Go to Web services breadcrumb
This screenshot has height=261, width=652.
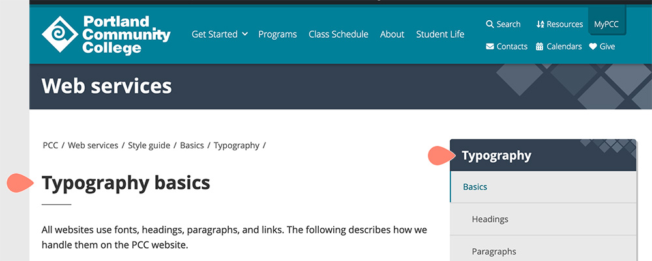[x=93, y=145]
